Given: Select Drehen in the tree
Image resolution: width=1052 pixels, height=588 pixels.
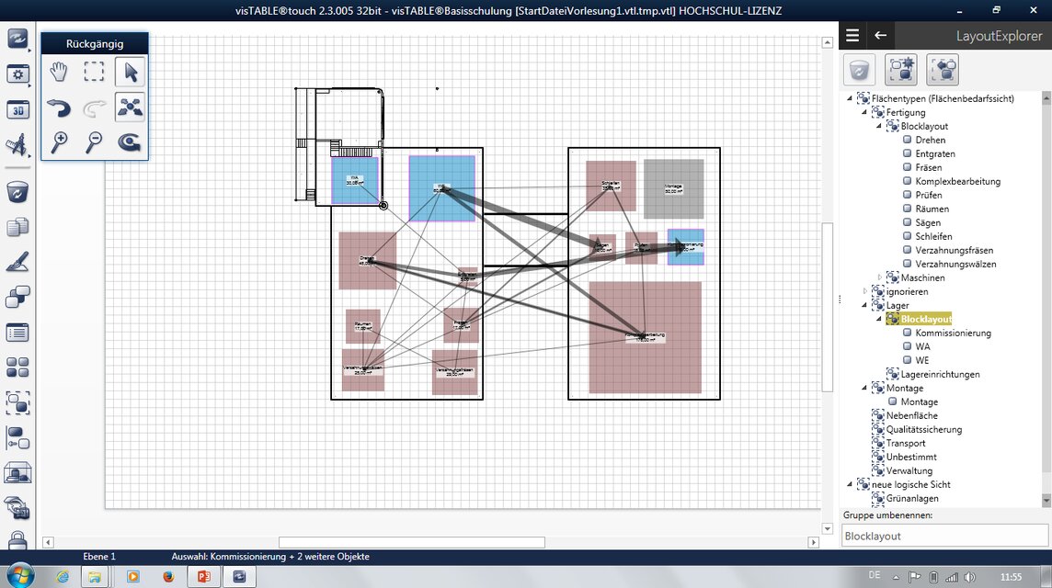Looking at the screenshot, I should tap(931, 141).
